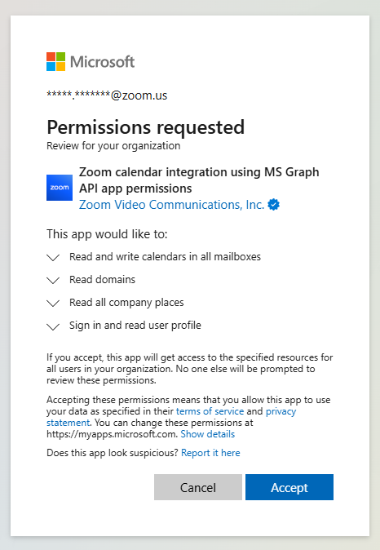Viewport: 380px width, 550px height.
Task: Click the blue verified publisher badge
Action: point(273,205)
